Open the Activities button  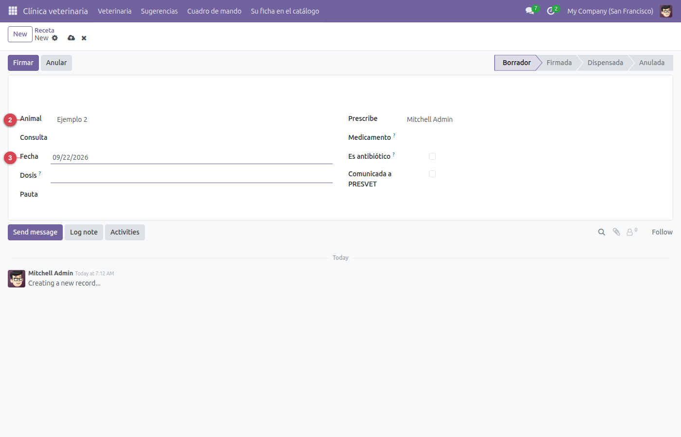(x=125, y=232)
